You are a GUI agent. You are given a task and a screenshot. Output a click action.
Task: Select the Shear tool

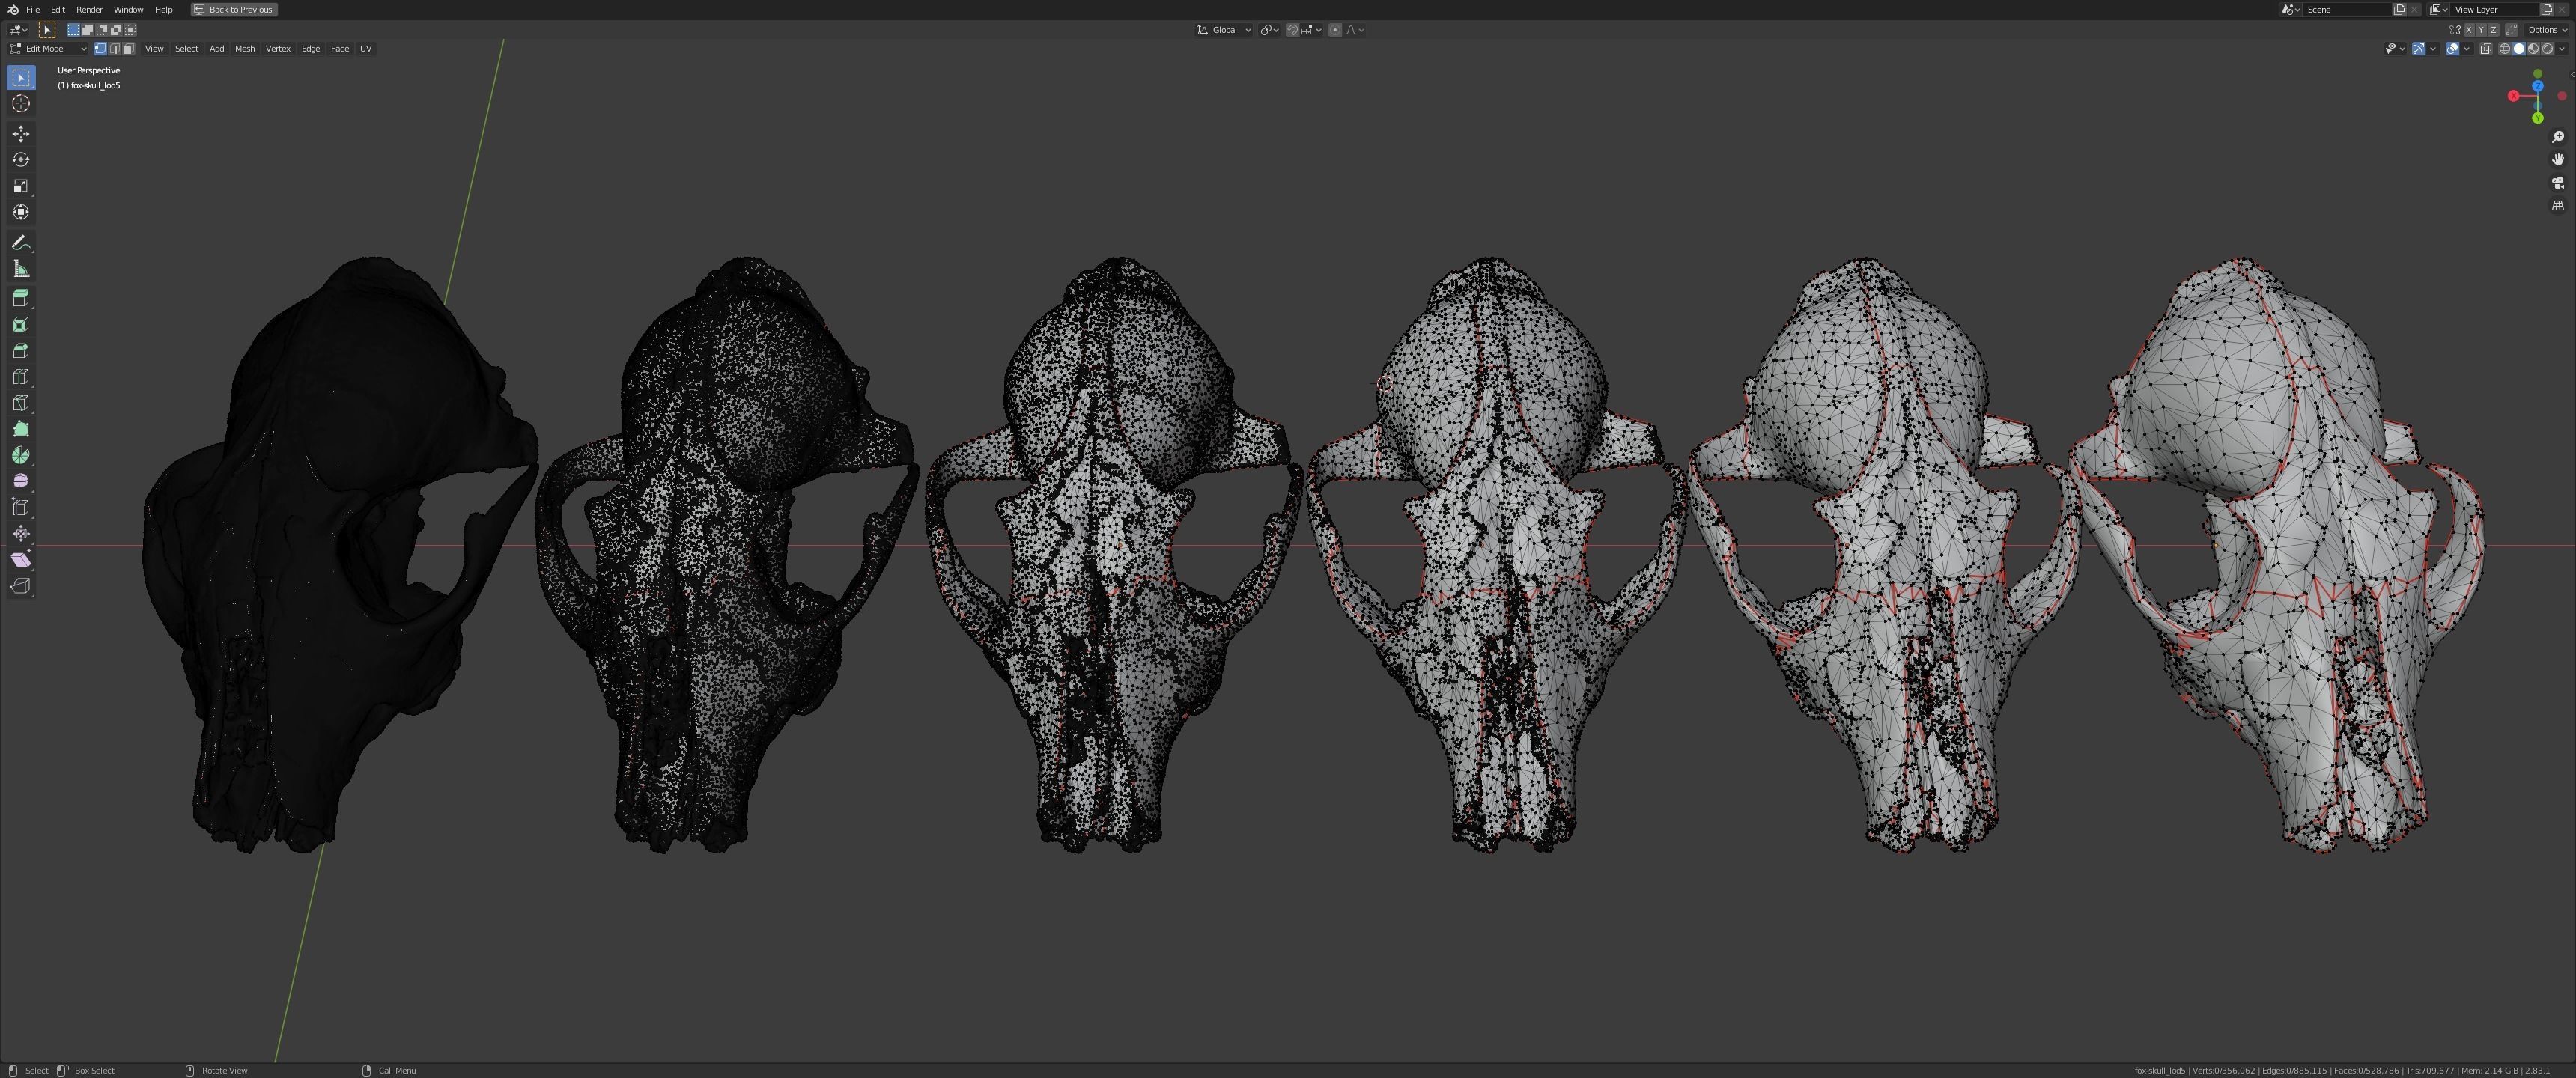pyautogui.click(x=21, y=560)
